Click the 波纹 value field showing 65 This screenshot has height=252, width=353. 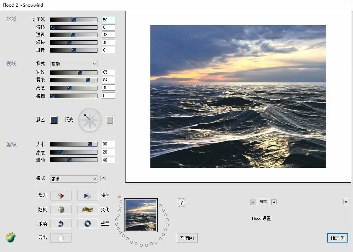[x=109, y=72]
